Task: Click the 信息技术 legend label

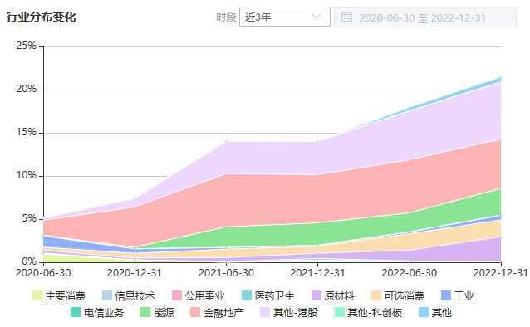Action: tap(135, 296)
